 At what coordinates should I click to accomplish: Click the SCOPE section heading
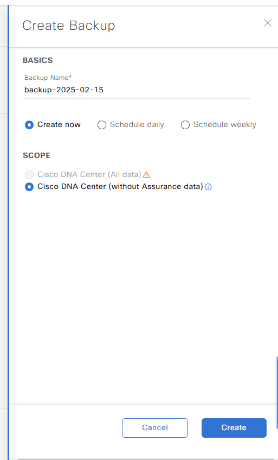click(x=37, y=155)
